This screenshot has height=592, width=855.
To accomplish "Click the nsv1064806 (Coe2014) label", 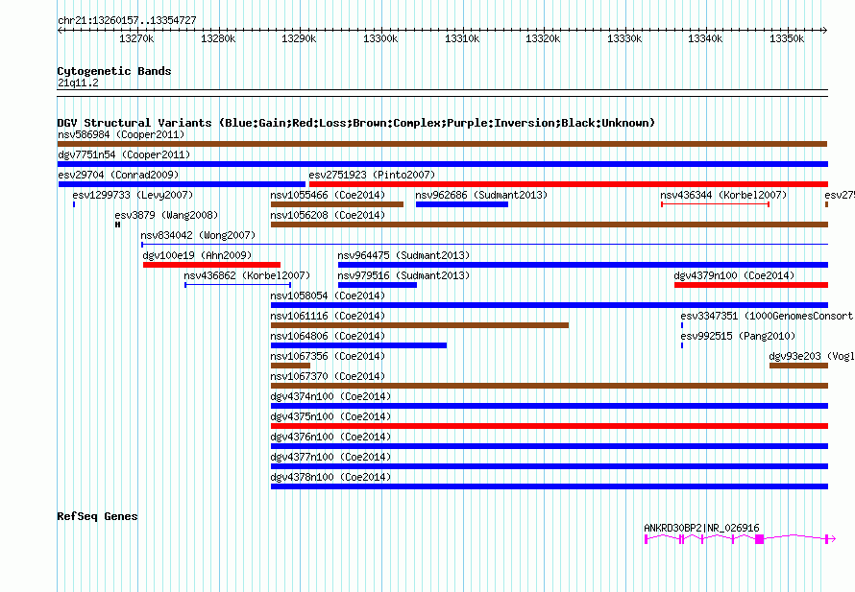I will tap(328, 336).
